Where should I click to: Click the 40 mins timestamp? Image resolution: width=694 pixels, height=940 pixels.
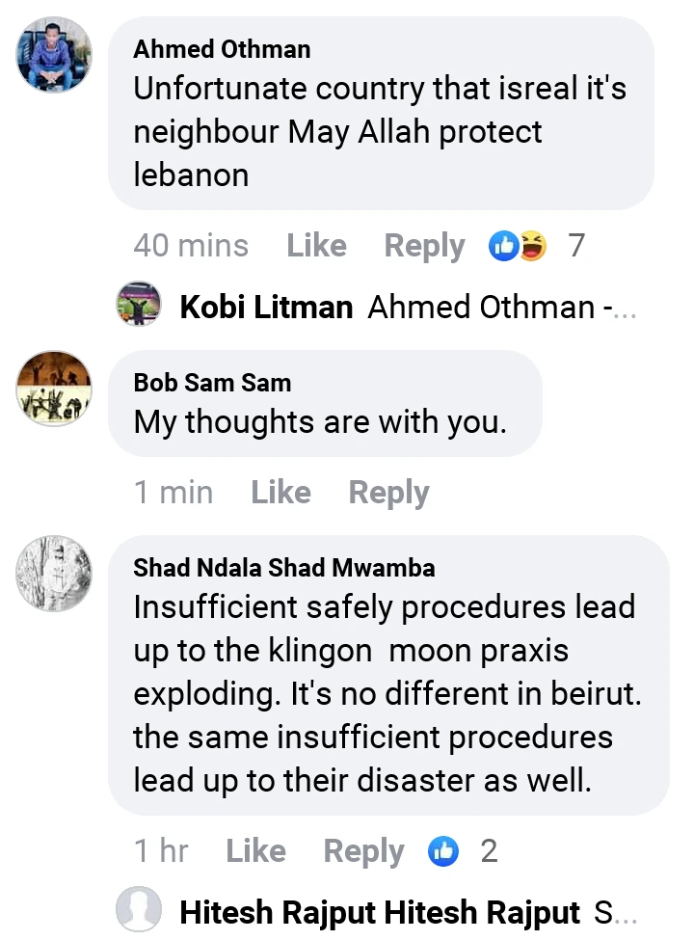(x=191, y=246)
